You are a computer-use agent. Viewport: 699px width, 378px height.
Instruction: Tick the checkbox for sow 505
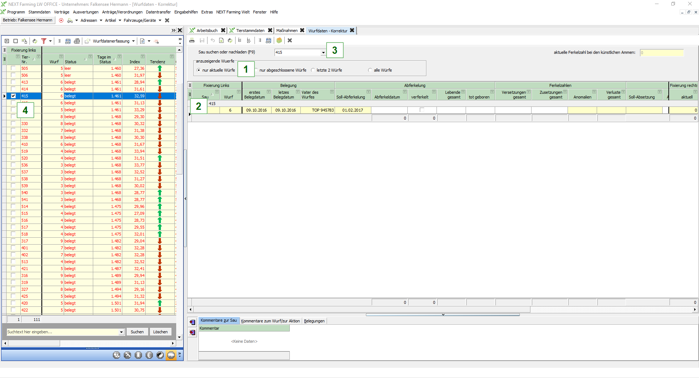[13, 68]
